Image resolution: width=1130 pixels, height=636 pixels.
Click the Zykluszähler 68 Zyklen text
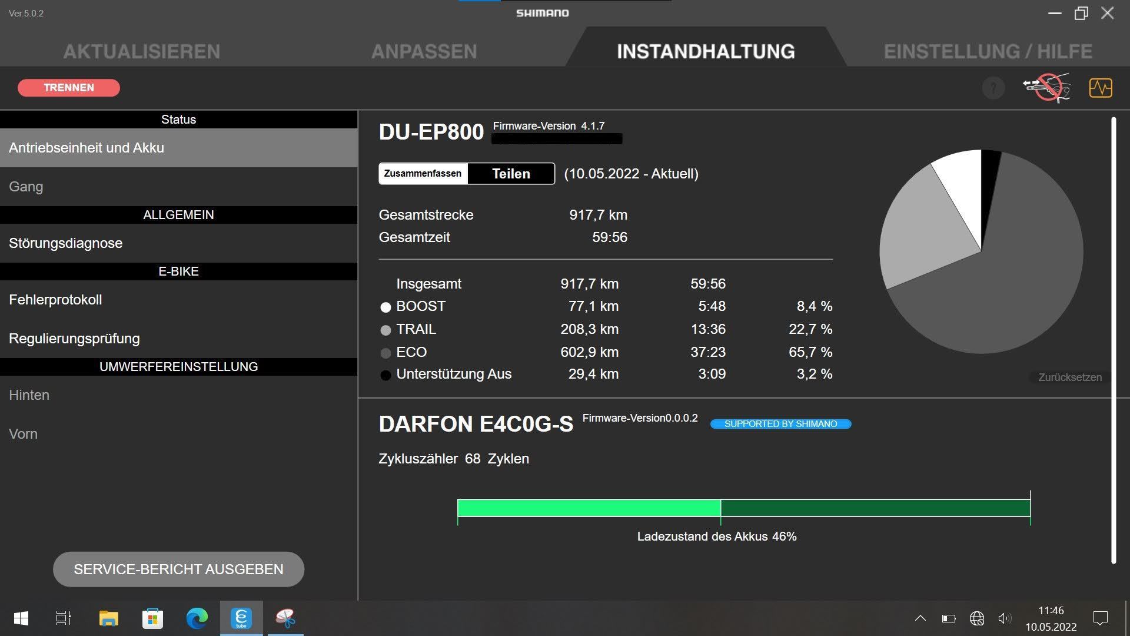click(454, 459)
